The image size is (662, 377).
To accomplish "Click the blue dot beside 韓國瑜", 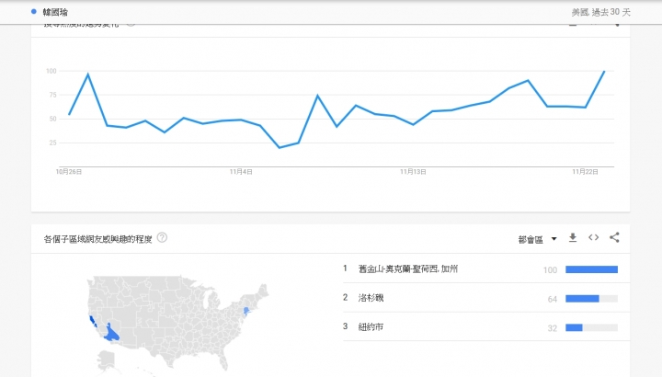I will (x=34, y=12).
